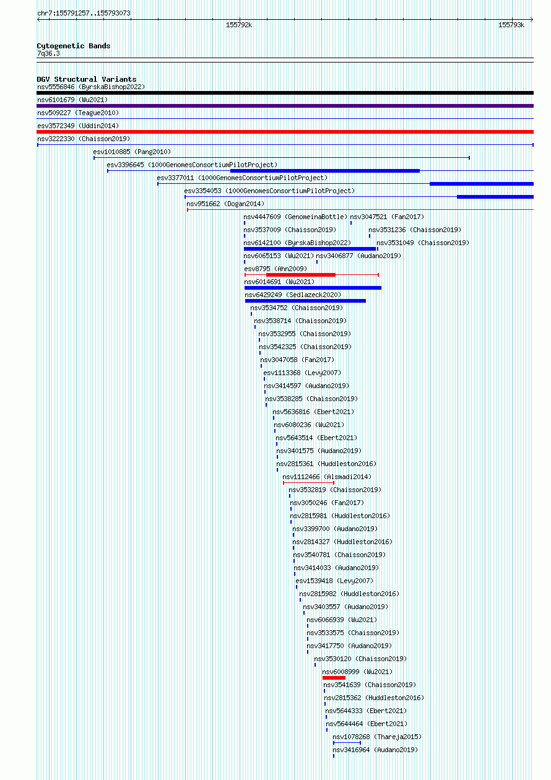Select nsv951662 (Dogan2014) label

[225, 204]
